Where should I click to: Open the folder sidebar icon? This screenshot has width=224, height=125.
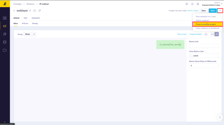point(5,50)
